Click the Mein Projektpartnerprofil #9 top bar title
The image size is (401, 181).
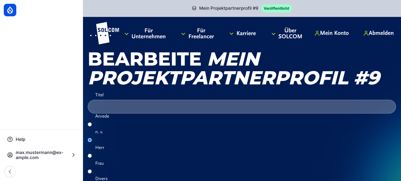(229, 8)
